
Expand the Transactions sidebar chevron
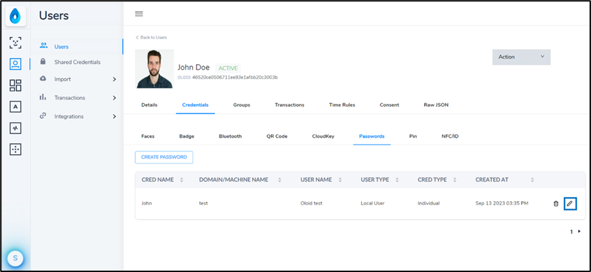[x=114, y=98]
